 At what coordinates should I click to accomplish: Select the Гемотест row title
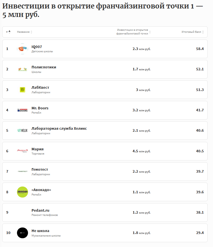40,169
